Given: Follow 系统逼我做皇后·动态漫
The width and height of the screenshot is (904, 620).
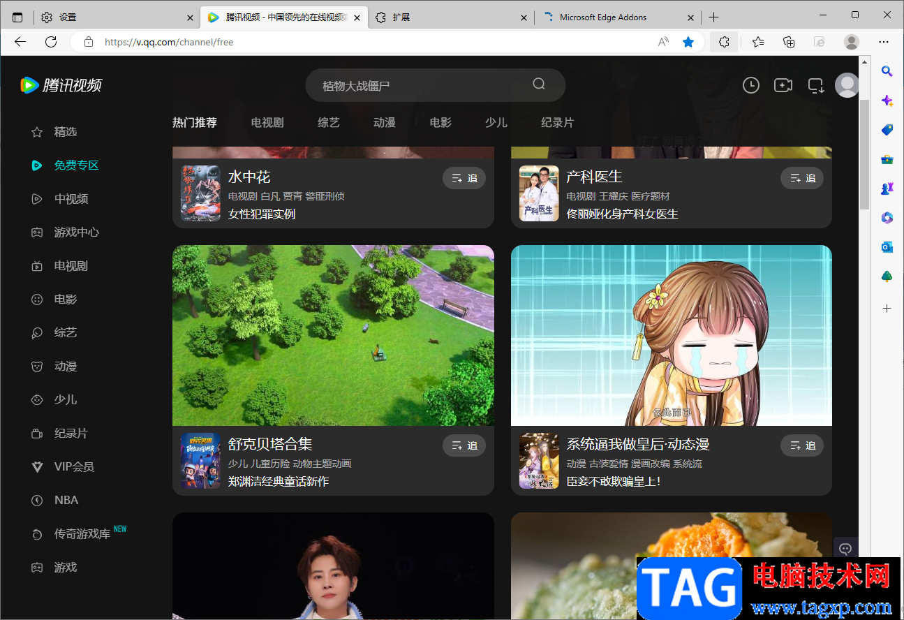Looking at the screenshot, I should pyautogui.click(x=802, y=445).
